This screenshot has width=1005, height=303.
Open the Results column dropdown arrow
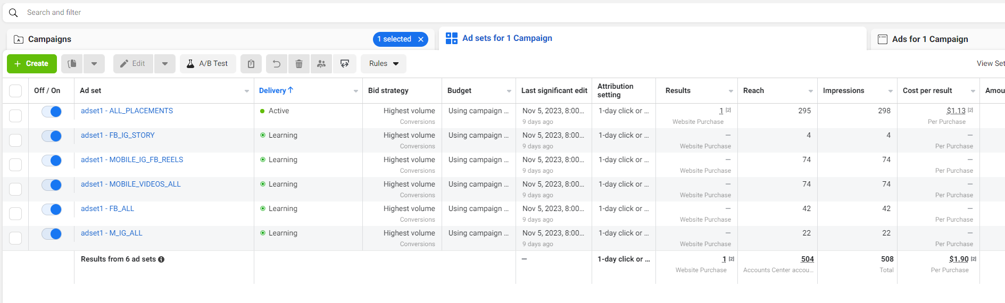tap(730, 91)
